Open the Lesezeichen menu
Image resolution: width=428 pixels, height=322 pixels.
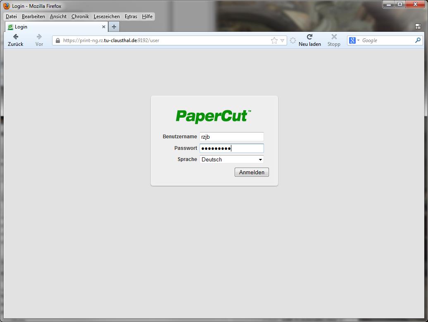pos(107,17)
